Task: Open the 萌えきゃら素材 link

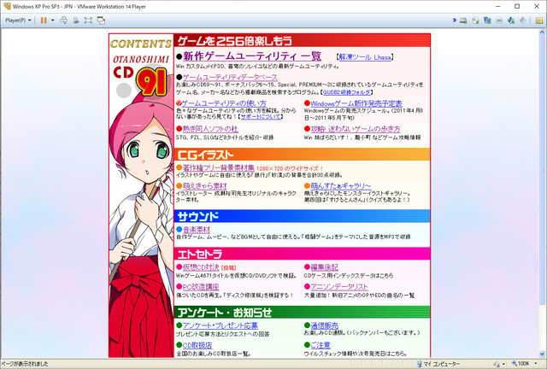Action: tap(205, 186)
